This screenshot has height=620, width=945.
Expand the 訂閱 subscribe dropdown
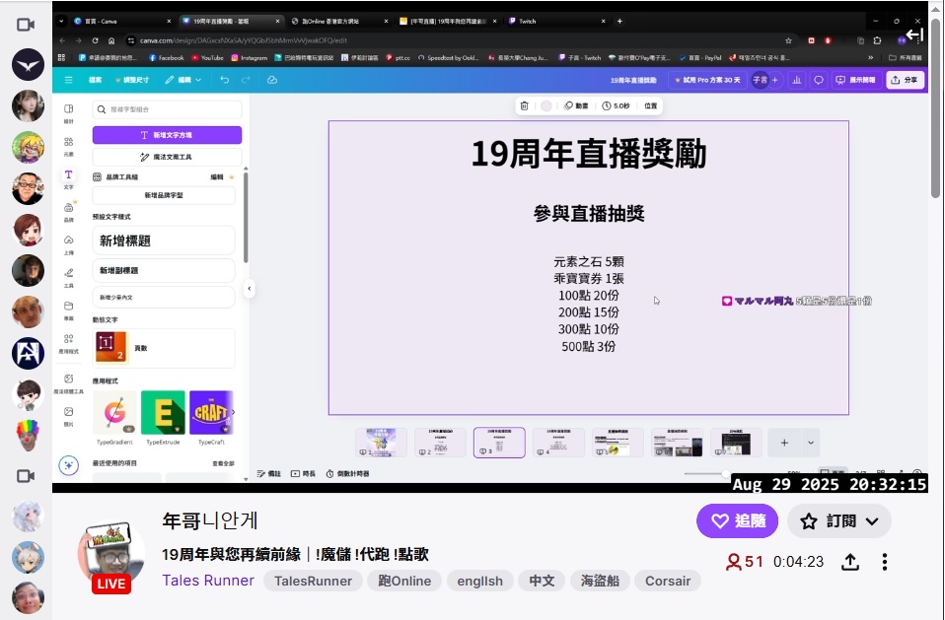(x=839, y=520)
